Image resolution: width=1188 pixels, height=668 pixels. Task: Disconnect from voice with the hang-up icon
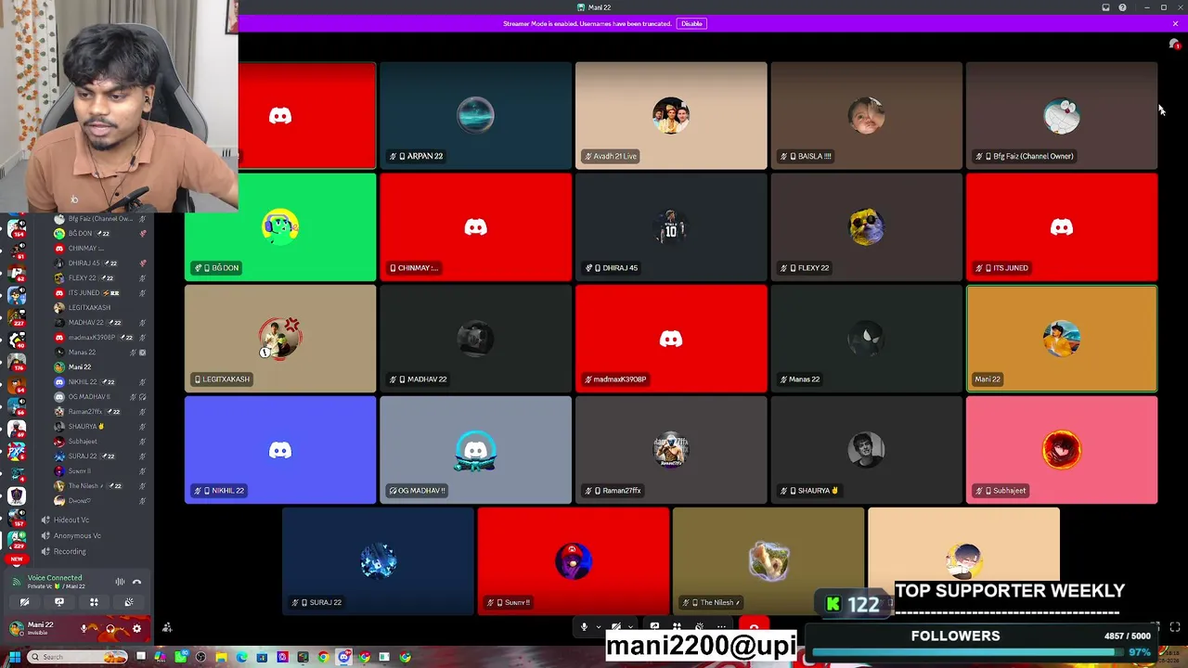(136, 582)
